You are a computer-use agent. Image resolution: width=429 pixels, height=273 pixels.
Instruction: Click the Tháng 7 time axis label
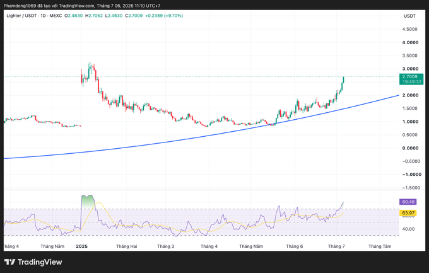336,246
